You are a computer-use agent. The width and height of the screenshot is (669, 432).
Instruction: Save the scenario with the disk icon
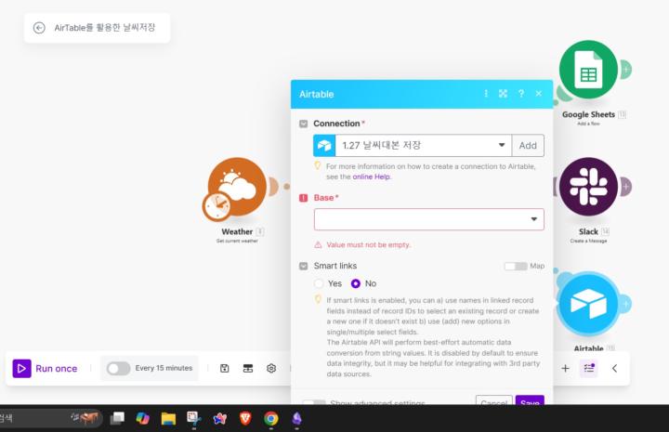click(x=225, y=369)
